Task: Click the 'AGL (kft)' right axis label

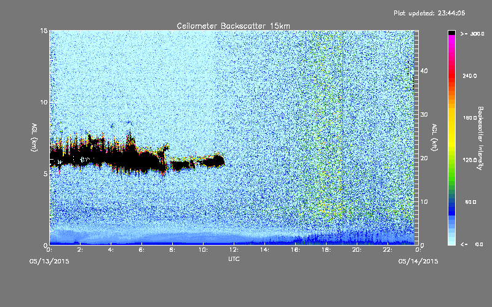Action: click(x=435, y=138)
